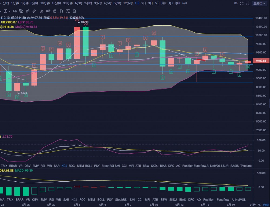Open the 单窗口 layout dropdown
The image size is (270, 207).
point(259,4)
